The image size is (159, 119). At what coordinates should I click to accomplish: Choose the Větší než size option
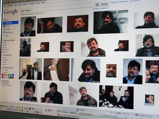[5, 49]
